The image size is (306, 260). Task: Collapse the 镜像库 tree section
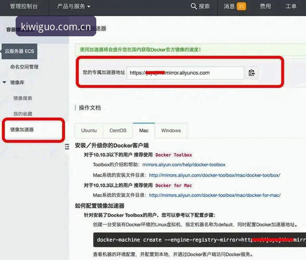click(x=5, y=83)
